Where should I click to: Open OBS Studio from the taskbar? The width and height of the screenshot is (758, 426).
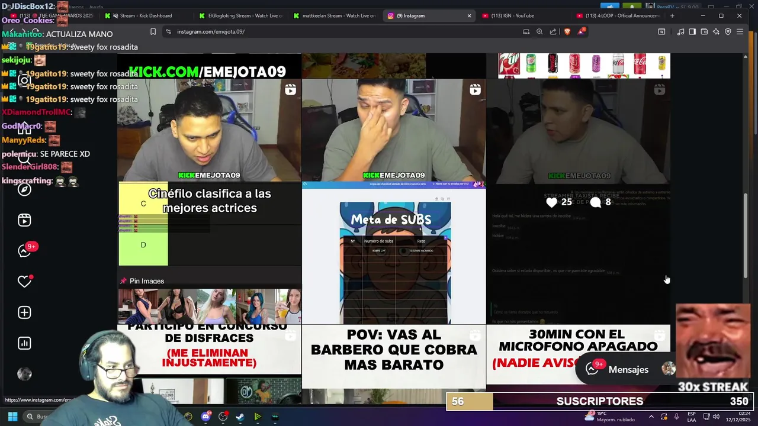(223, 417)
